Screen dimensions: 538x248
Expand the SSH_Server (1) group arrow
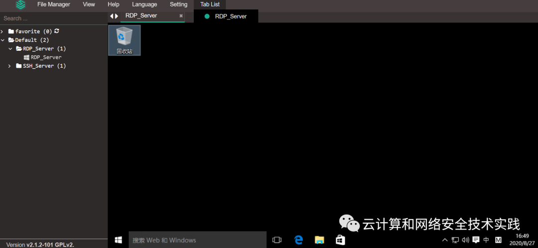coord(10,66)
